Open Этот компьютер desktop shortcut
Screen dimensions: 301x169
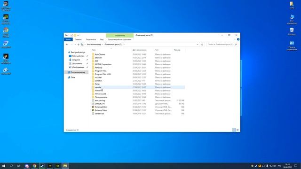(292, 19)
